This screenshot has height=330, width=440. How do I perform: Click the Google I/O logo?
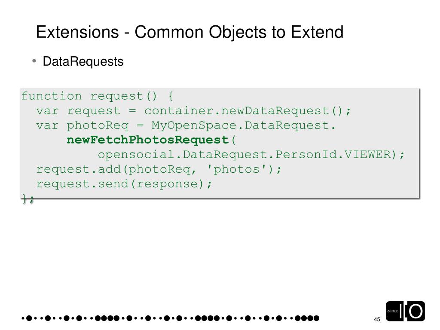point(406,311)
